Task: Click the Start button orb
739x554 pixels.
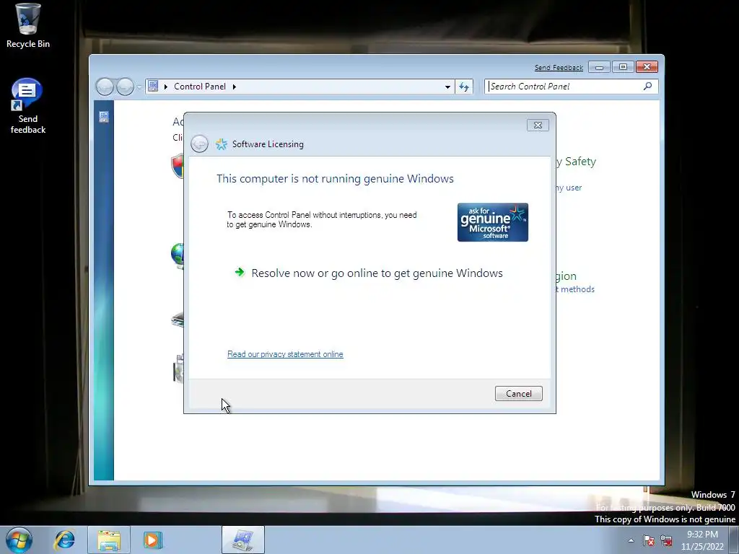Action: (19, 540)
